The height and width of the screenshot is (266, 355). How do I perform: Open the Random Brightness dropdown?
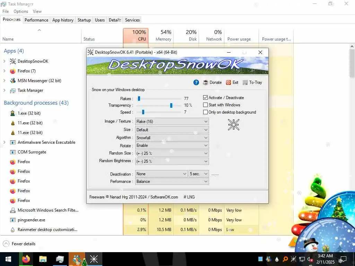point(172,161)
